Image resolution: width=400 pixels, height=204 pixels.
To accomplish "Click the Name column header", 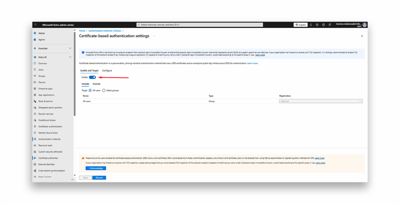I will [86, 96].
